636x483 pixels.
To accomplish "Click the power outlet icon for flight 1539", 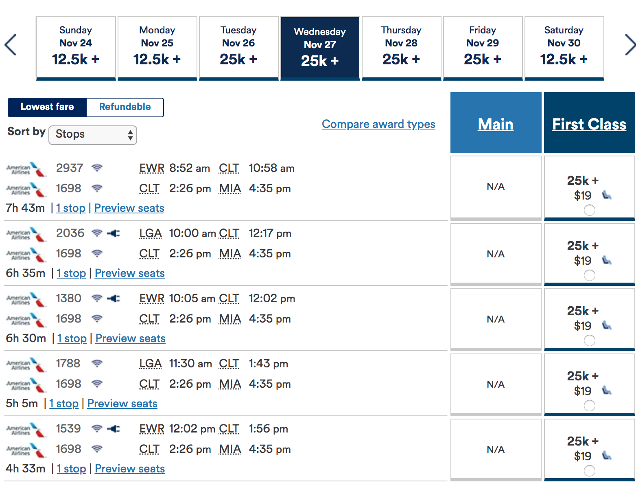I will pyautogui.click(x=114, y=428).
